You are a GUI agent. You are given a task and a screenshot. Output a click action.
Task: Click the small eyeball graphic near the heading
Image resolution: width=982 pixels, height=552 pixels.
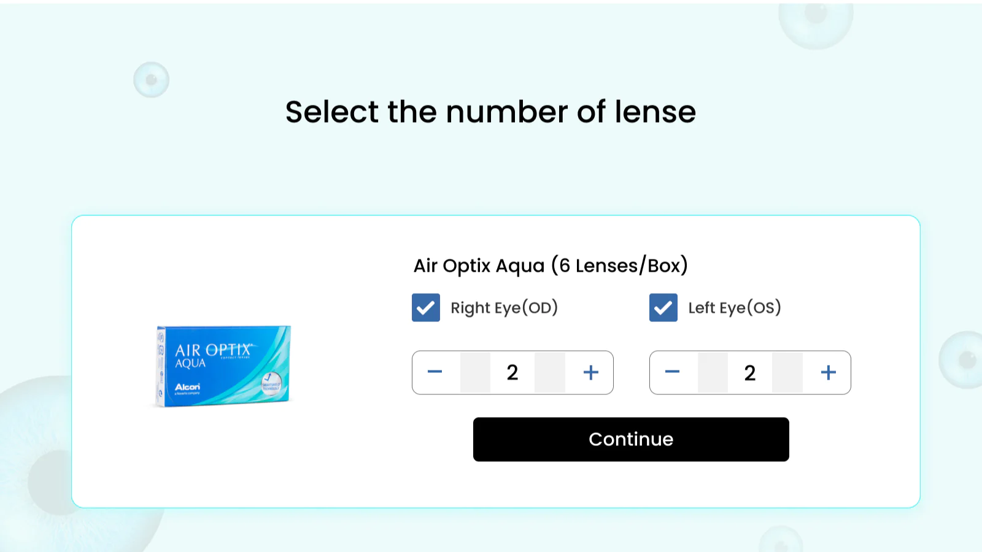151,80
